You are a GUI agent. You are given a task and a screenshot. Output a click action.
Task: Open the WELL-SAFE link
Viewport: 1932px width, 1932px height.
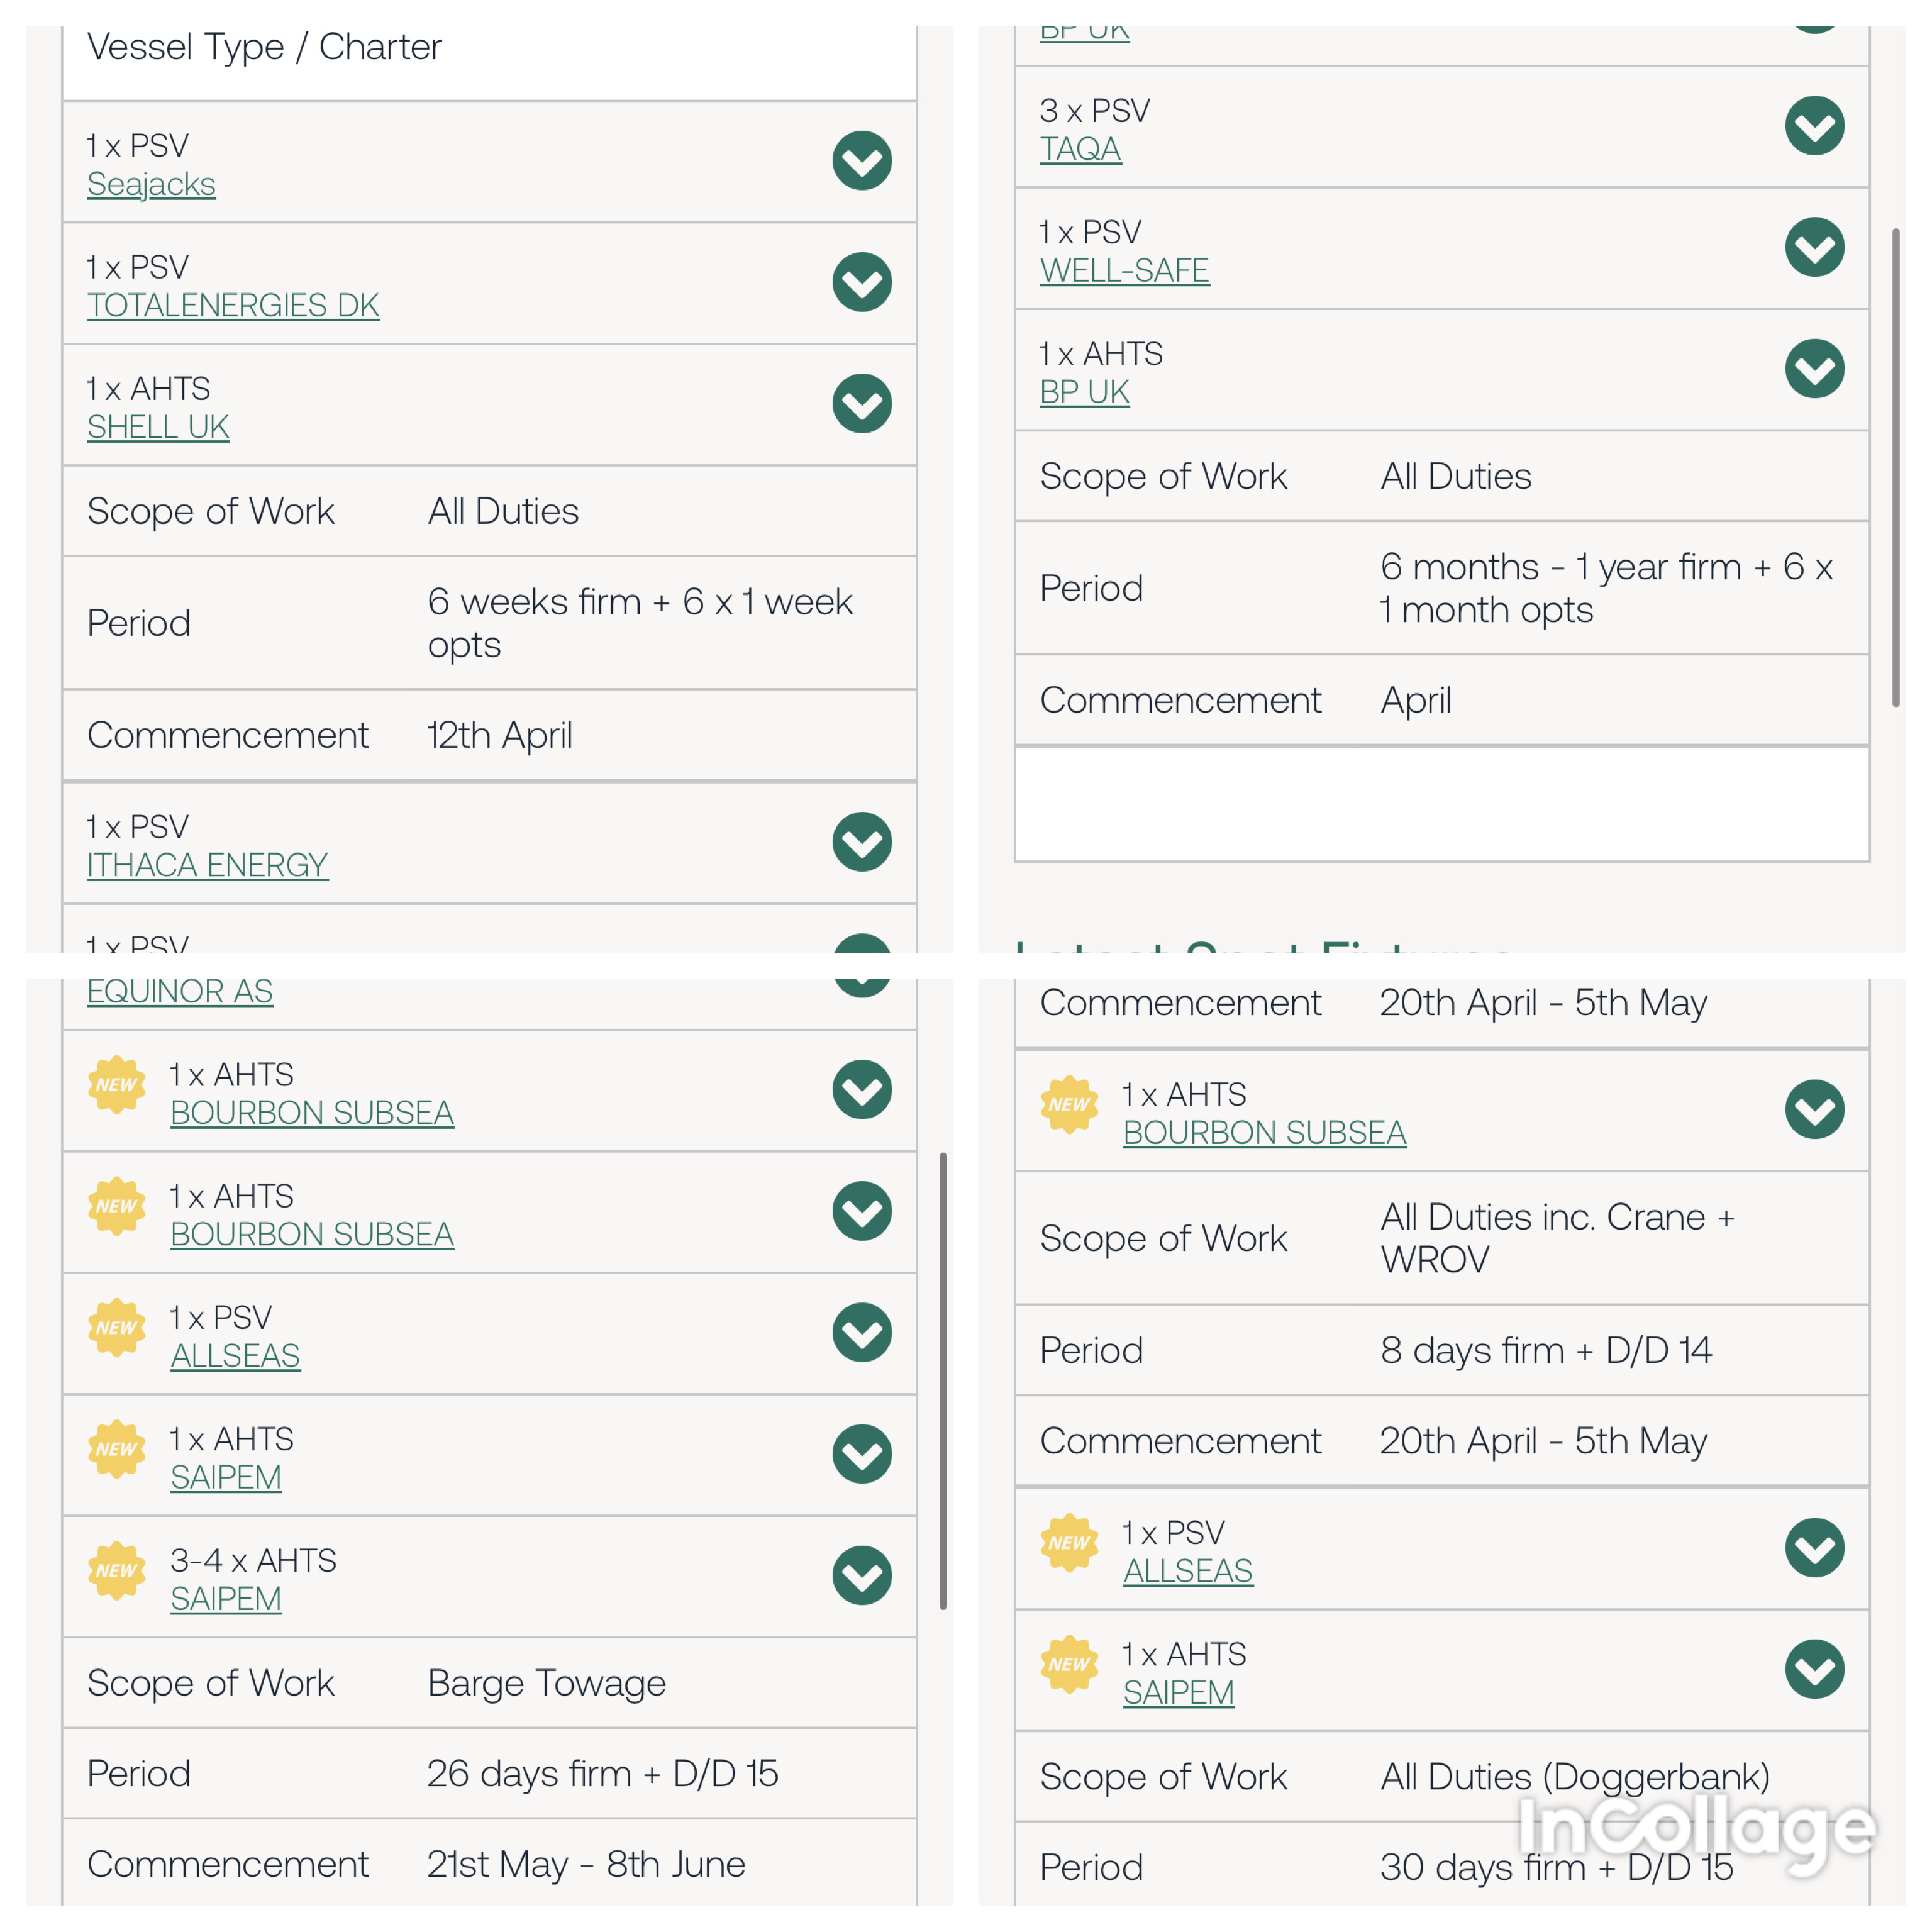coord(1124,271)
